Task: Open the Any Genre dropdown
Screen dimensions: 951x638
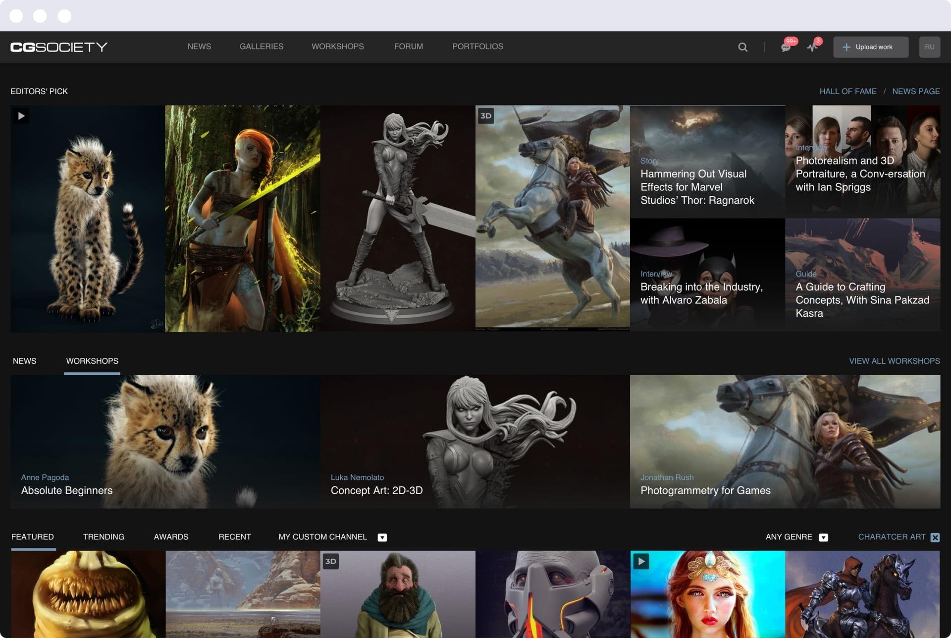Action: click(796, 537)
